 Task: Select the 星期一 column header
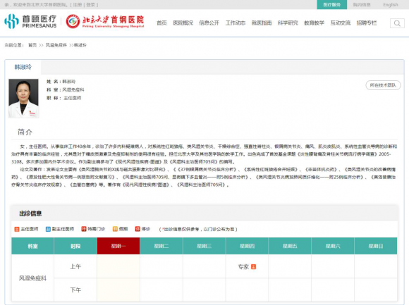(x=118, y=246)
